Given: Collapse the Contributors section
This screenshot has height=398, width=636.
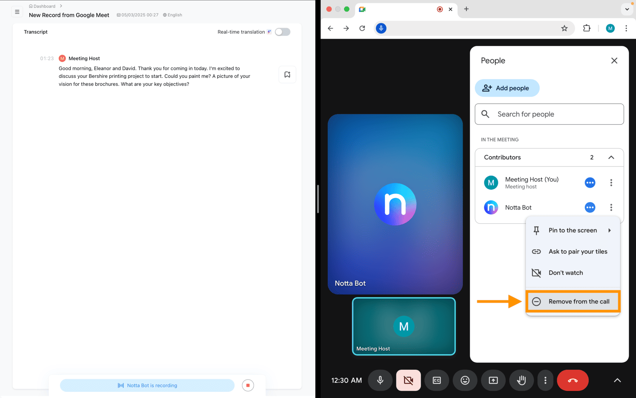Looking at the screenshot, I should tap(611, 157).
